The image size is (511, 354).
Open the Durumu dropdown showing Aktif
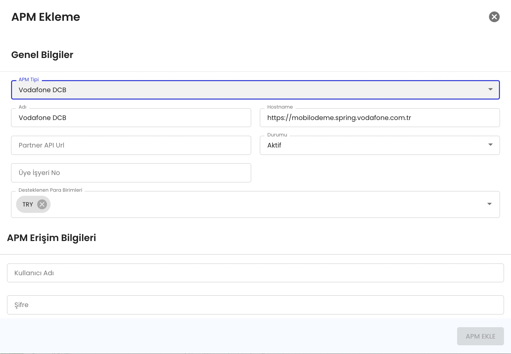click(380, 145)
